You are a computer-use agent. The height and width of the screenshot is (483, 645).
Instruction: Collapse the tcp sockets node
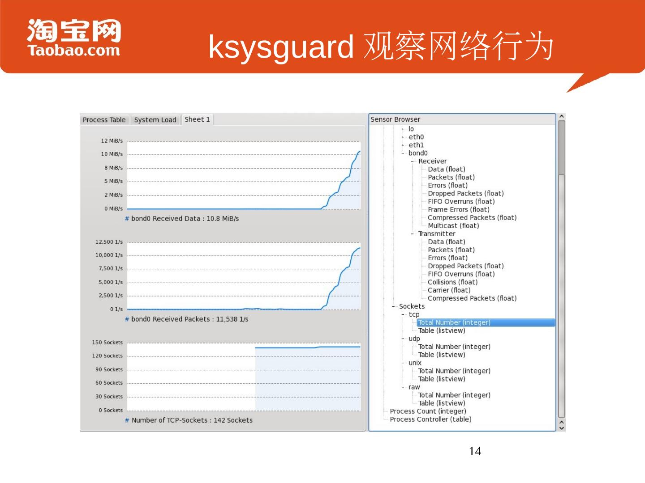(403, 314)
